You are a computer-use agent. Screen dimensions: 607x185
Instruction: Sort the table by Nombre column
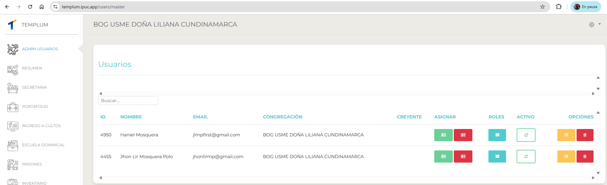click(131, 117)
